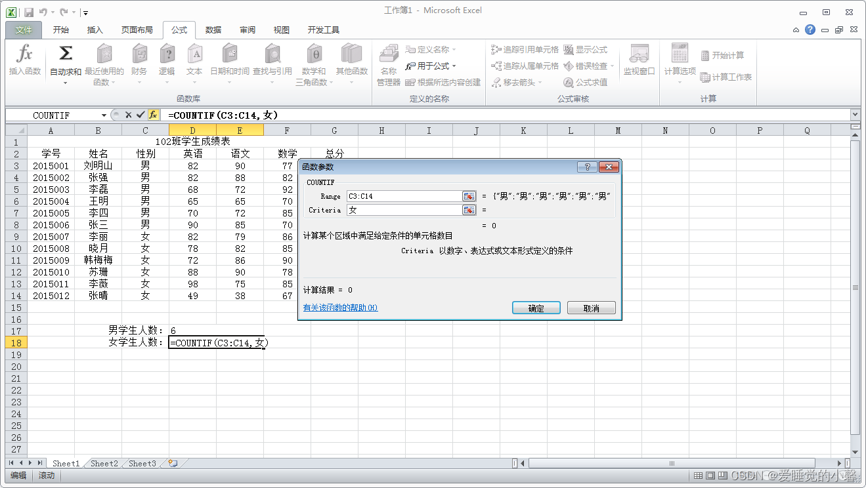Open Lookup & Reference (查找与引用) functions

[272, 64]
